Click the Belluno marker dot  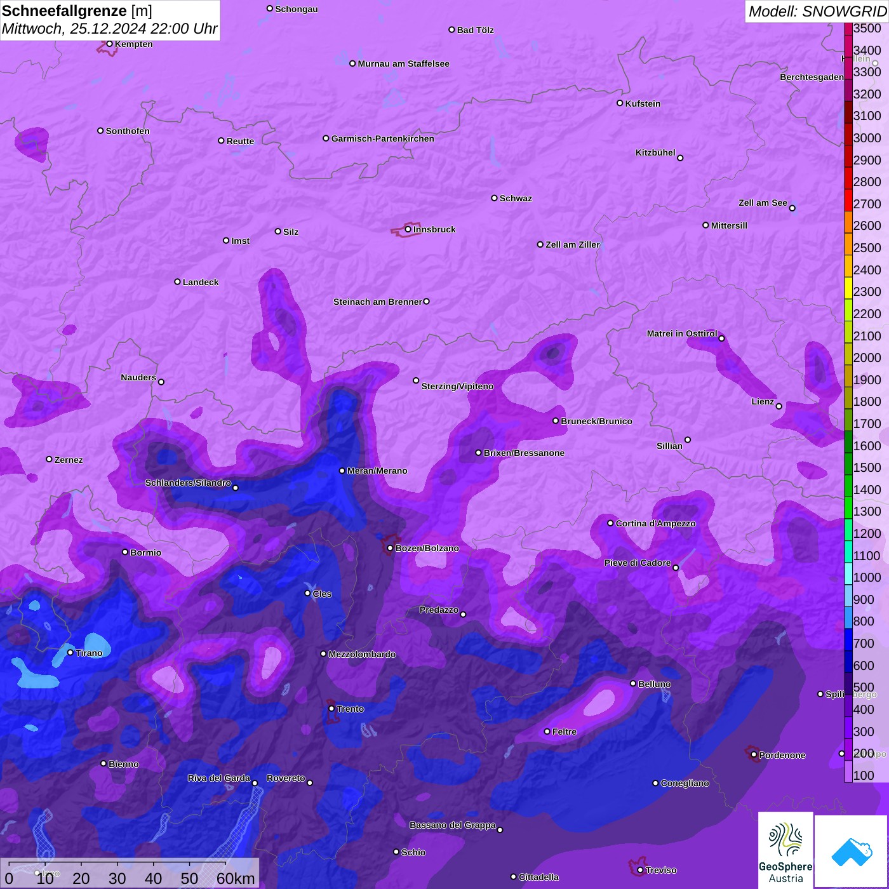tap(633, 683)
